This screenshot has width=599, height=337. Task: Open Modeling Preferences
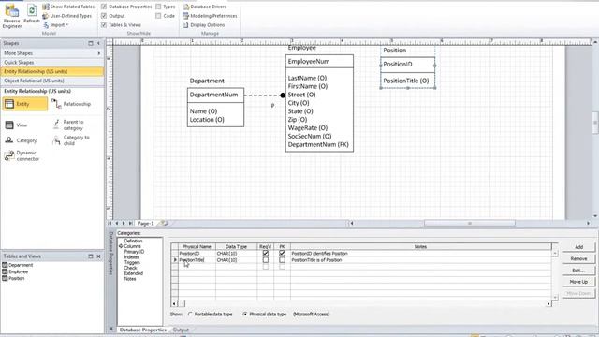click(x=210, y=16)
